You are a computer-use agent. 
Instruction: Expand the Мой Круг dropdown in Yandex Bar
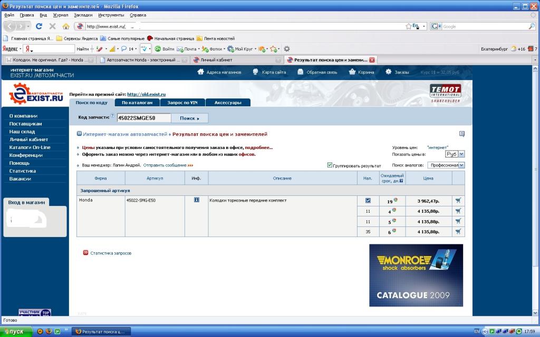point(255,49)
